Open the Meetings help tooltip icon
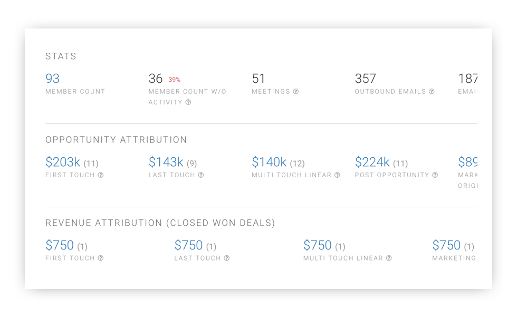517x336 pixels. (296, 91)
